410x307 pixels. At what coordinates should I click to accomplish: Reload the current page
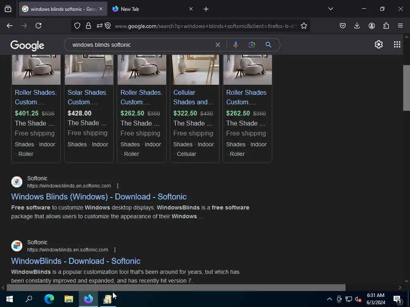pos(38,26)
